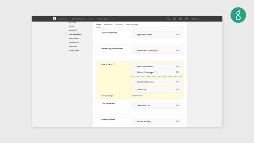Image resolution: width=254 pixels, height=143 pixels.
Task: Click the Face to Face stage title
Action: click(106, 65)
